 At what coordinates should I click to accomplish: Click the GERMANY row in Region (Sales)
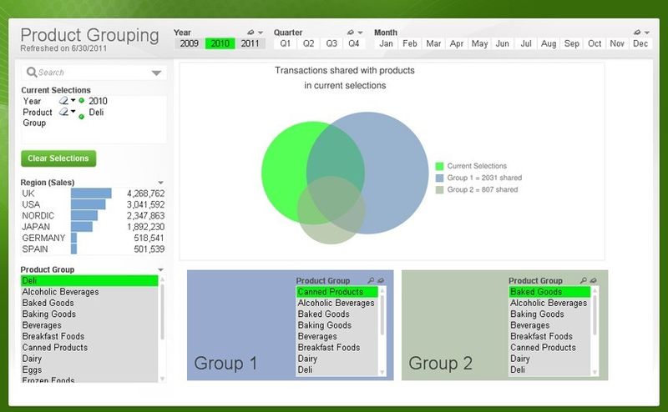coord(93,238)
